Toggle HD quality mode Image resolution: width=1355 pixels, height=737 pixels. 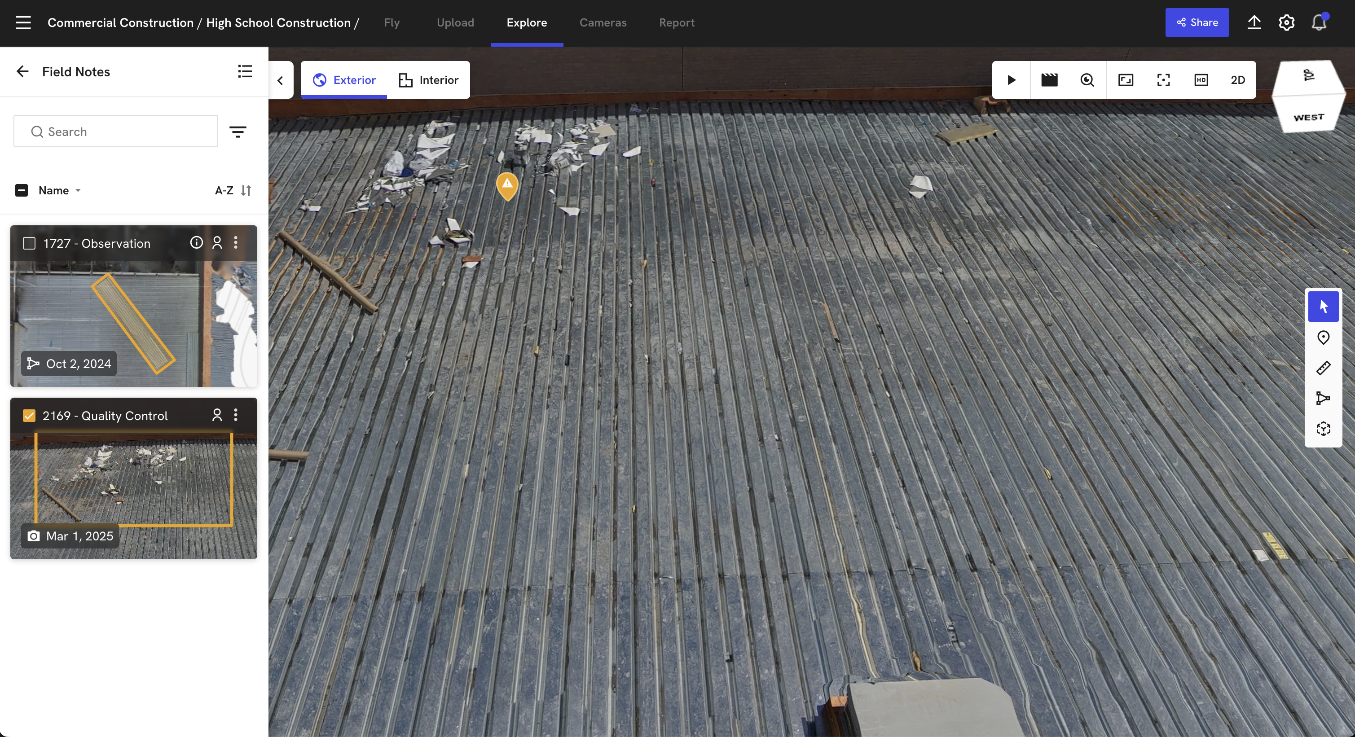pyautogui.click(x=1201, y=80)
